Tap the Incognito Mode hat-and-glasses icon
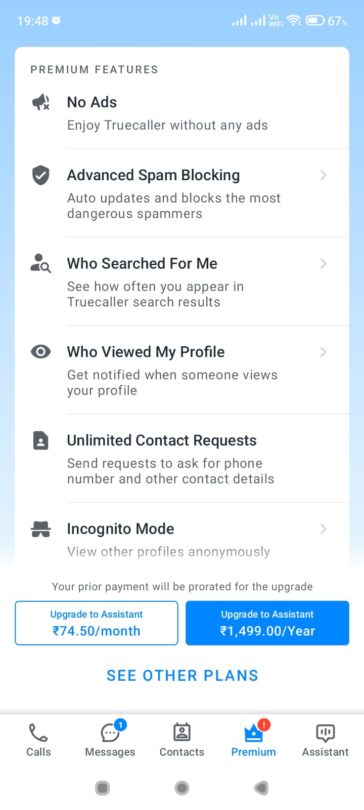Screen dimensions: 364x810 pyautogui.click(x=41, y=529)
